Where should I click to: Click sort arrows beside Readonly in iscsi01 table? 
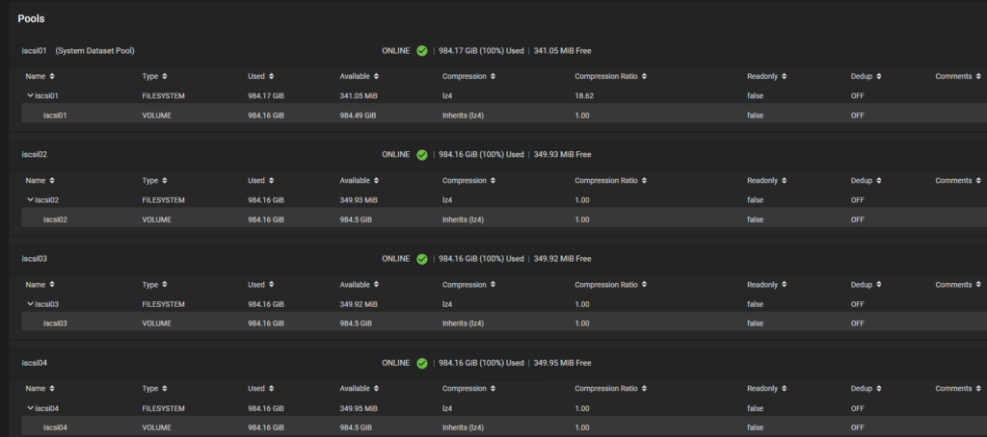click(x=784, y=76)
